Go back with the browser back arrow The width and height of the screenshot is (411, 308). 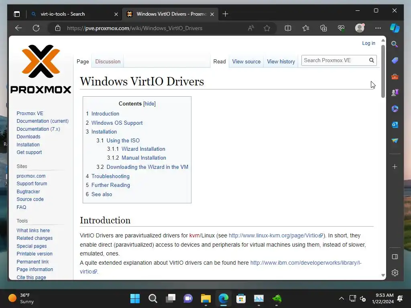18,28
